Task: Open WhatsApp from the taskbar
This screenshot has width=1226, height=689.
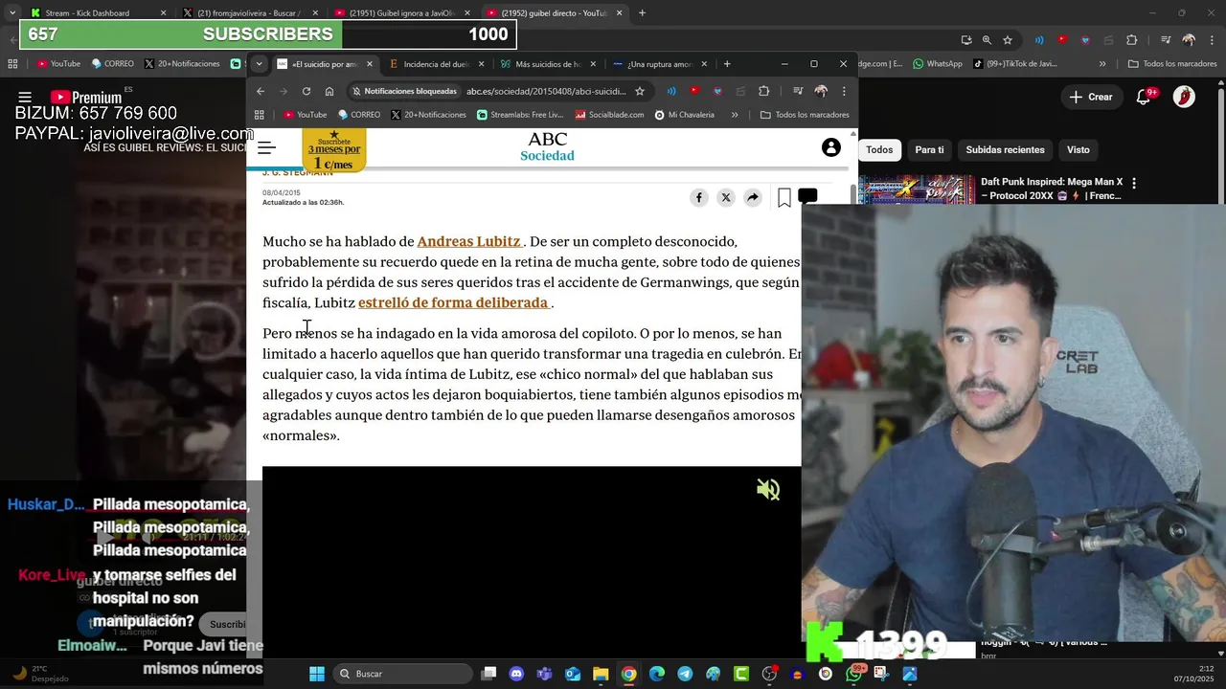Action: tap(853, 674)
